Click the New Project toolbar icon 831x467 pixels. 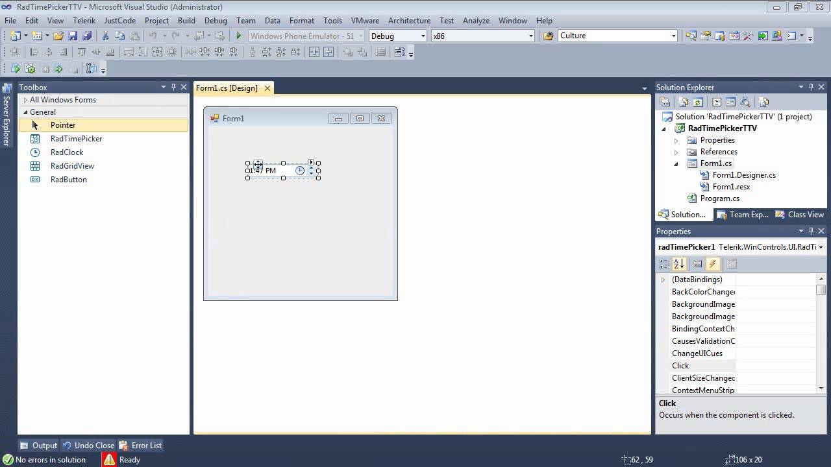coord(16,36)
